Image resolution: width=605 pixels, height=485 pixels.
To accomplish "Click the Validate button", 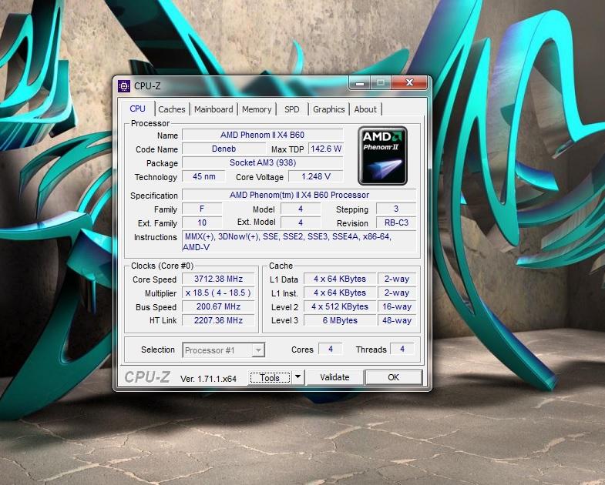I will (x=334, y=377).
